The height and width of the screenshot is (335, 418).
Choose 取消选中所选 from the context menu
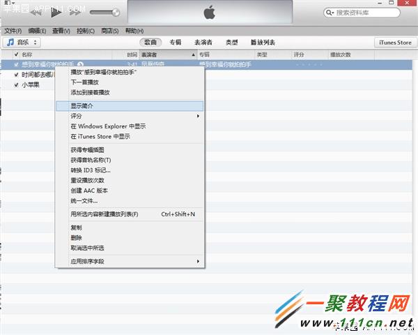pos(130,248)
